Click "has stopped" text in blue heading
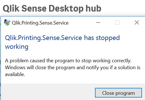 click(x=102, y=38)
